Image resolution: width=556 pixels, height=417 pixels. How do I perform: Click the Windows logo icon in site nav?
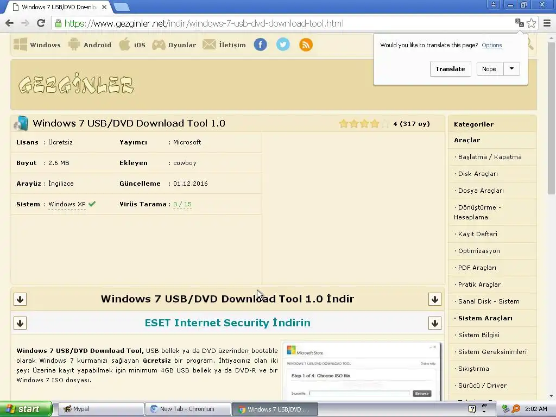click(x=20, y=45)
